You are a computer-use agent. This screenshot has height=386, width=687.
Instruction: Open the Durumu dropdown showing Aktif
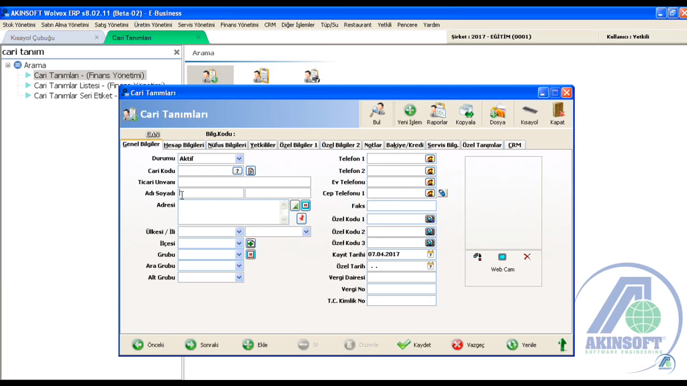pyautogui.click(x=239, y=159)
